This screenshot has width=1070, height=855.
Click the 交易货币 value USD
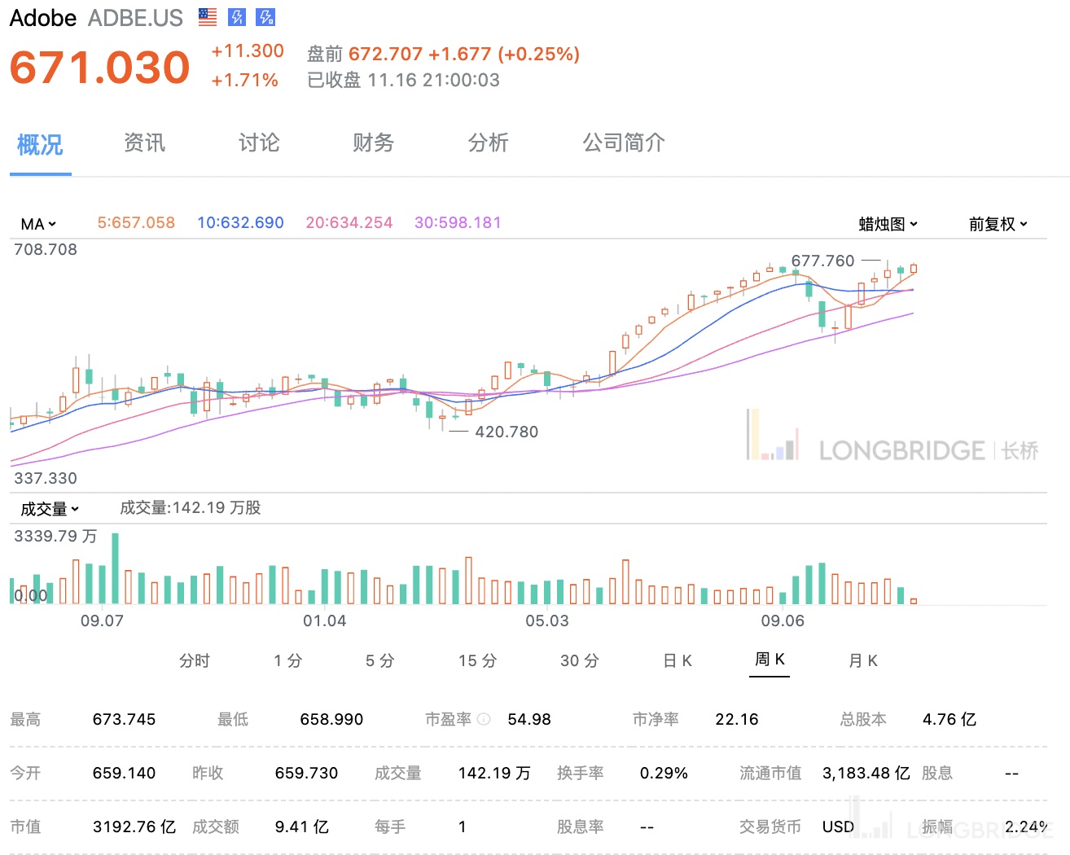[x=838, y=826]
